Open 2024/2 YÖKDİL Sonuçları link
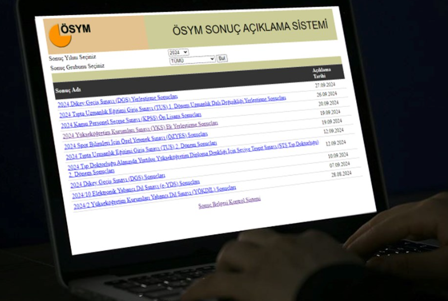 [x=155, y=197]
